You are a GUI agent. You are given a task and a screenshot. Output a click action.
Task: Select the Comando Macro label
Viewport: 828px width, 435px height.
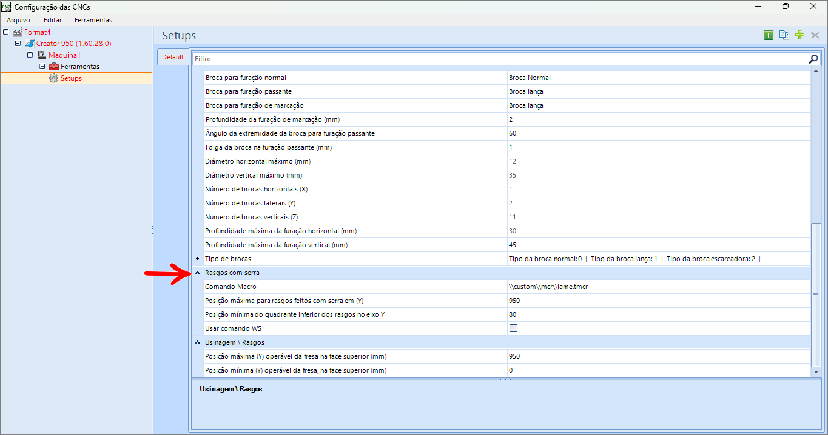(231, 287)
